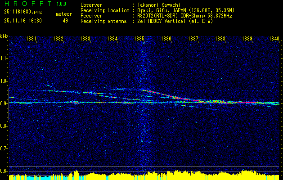Click the 1633 time marker
Image resolution: width=283 pixels, height=180 pixels.
(x=85, y=39)
